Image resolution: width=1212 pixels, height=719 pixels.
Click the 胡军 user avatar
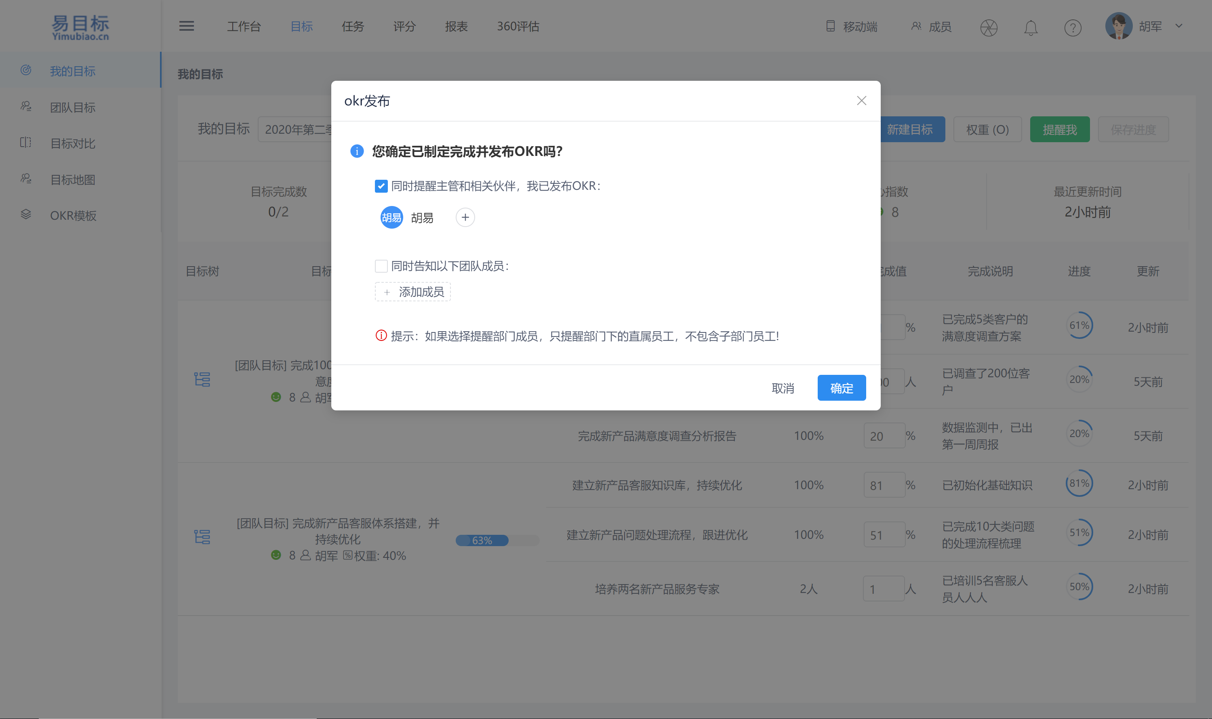pos(1118,26)
